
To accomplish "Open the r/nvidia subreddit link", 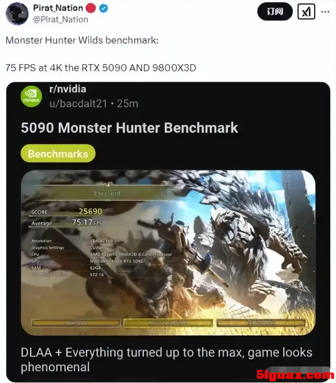I will click(x=68, y=89).
